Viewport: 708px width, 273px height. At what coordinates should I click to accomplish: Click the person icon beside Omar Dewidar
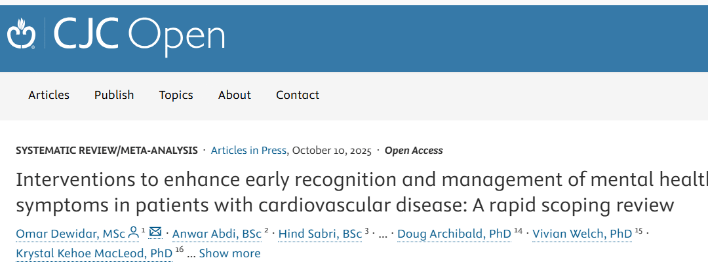(134, 232)
